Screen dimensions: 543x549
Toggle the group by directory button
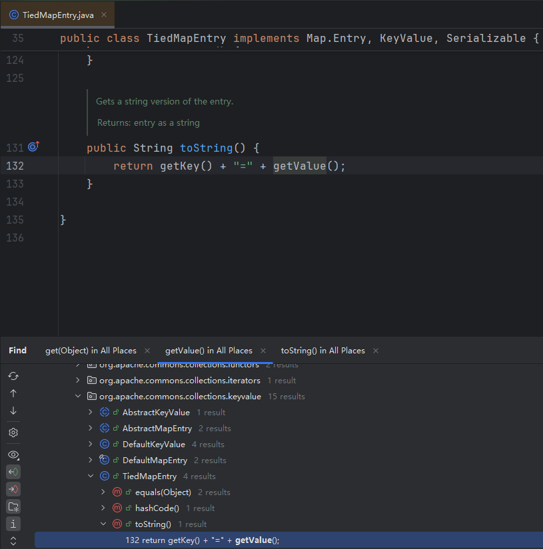pos(13,506)
